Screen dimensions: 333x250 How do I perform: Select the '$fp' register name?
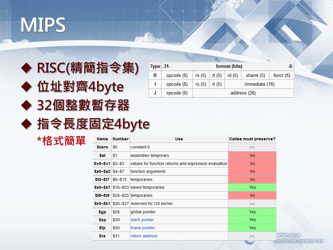point(102,228)
